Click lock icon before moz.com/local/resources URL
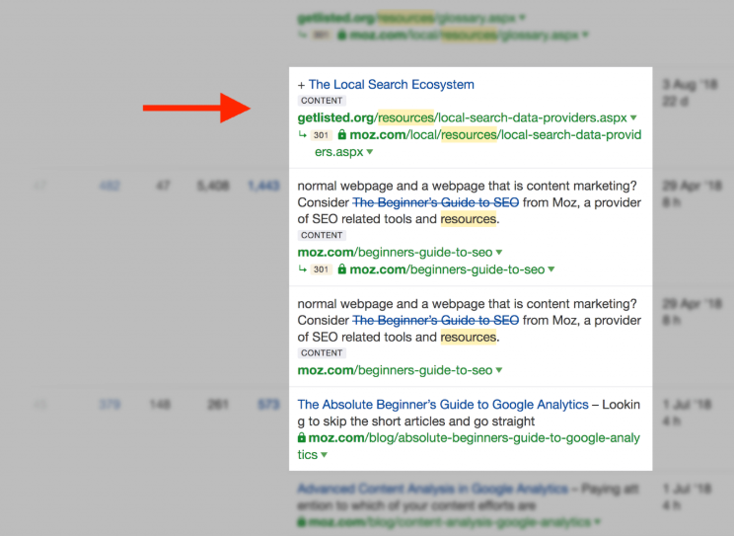 pyautogui.click(x=341, y=135)
